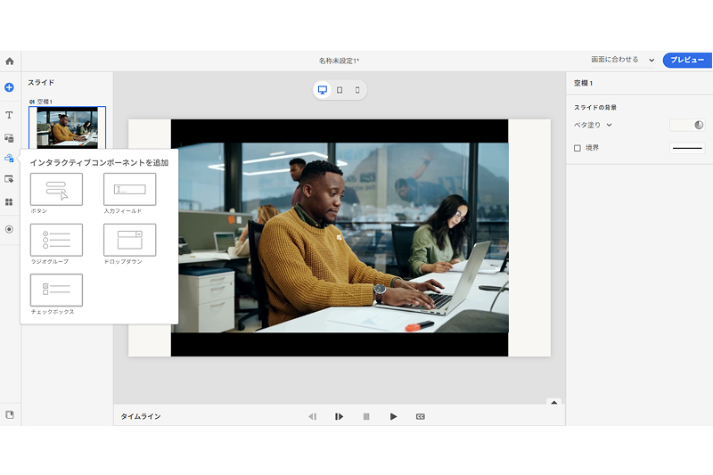This screenshot has height=475, width=713.
Task: Switch to desktop device view
Action: (323, 90)
